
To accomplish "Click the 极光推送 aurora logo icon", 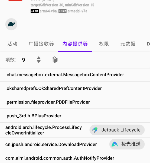I will click(115, 144).
